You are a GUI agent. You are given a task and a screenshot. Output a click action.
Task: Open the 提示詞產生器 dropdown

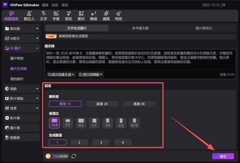[61, 75]
